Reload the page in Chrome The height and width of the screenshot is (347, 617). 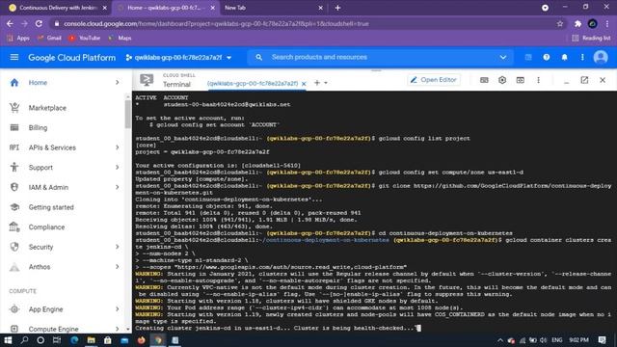tap(39, 23)
